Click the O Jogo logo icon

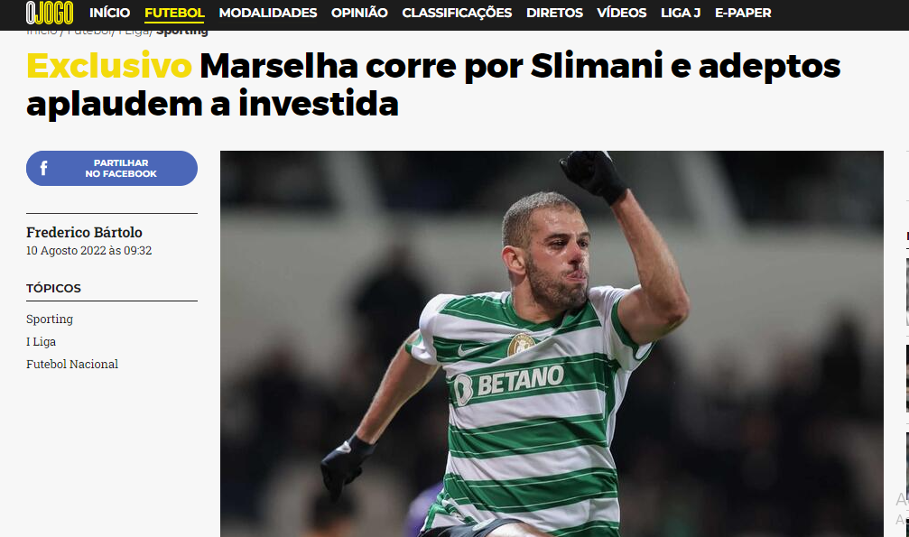[50, 13]
